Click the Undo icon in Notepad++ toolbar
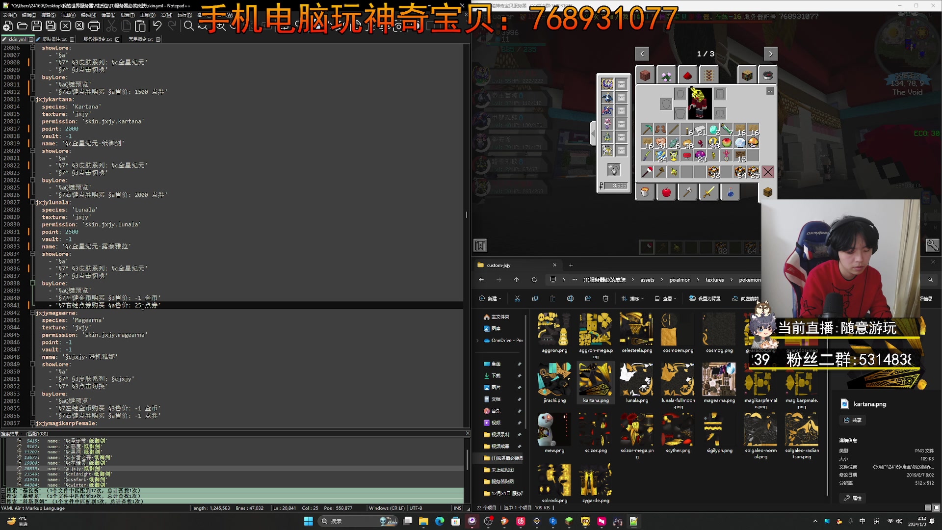This screenshot has width=942, height=530. (x=157, y=26)
